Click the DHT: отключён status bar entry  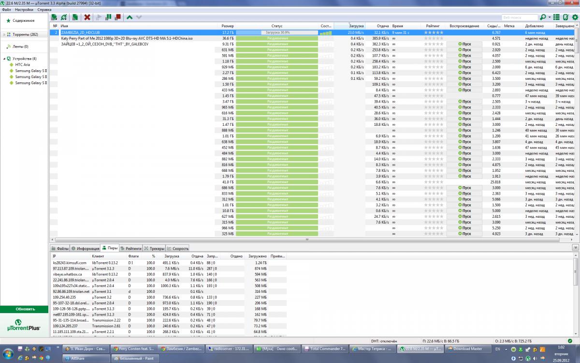pyautogui.click(x=385, y=342)
